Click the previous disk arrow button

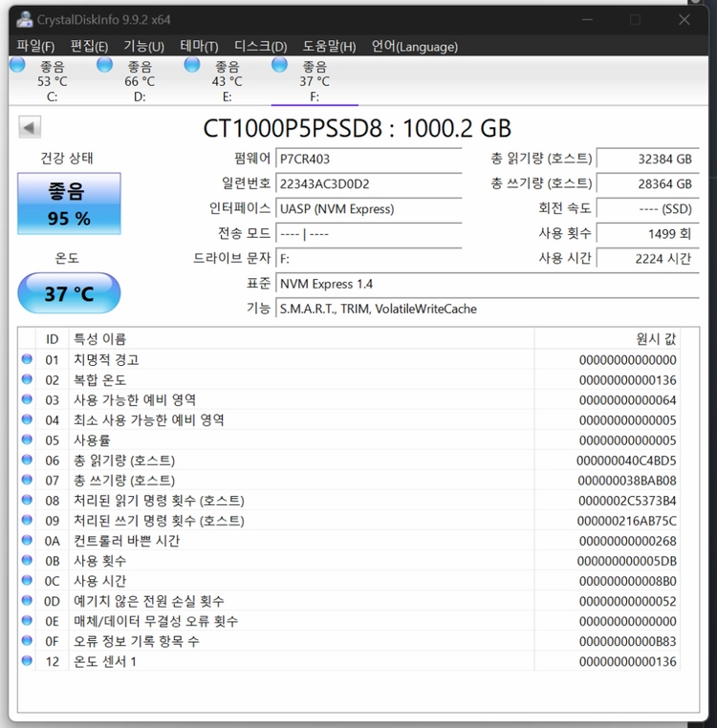30,127
